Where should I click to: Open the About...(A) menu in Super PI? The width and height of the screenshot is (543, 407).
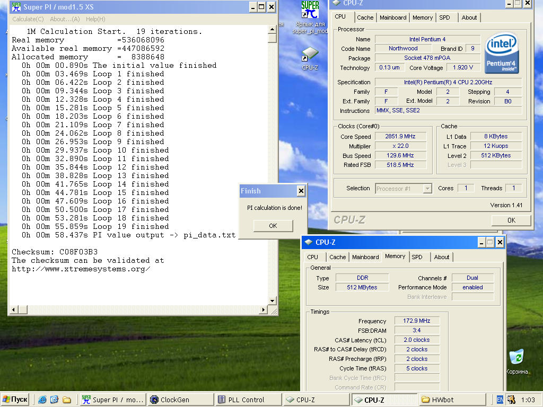coord(65,19)
